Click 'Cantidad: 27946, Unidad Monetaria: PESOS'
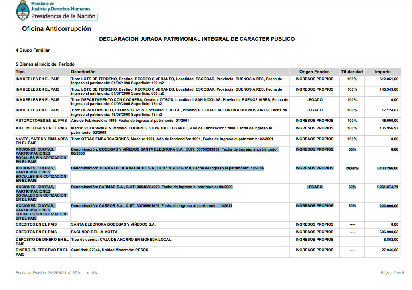The height and width of the screenshot is (290, 412). point(109,250)
